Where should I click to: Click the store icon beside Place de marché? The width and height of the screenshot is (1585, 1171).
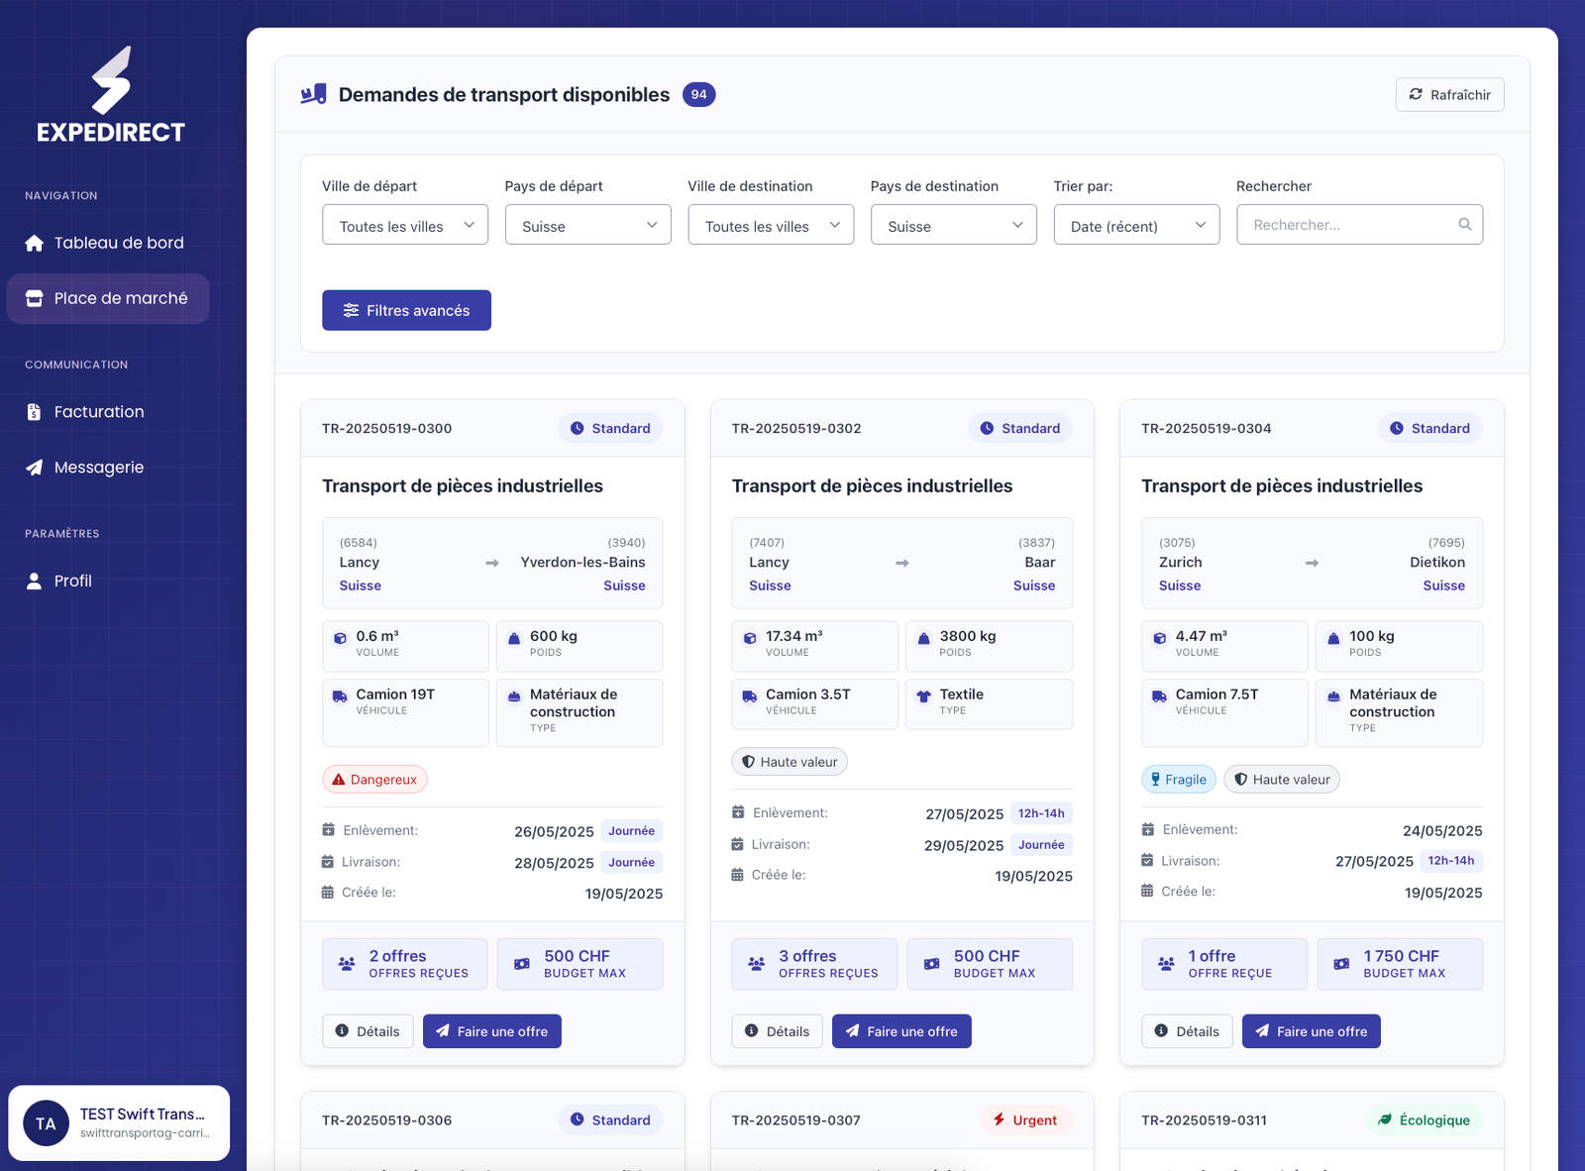click(35, 298)
